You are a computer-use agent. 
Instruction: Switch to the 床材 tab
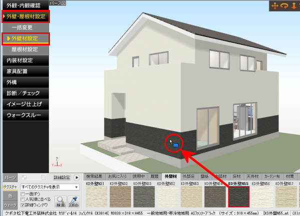pos(236,177)
